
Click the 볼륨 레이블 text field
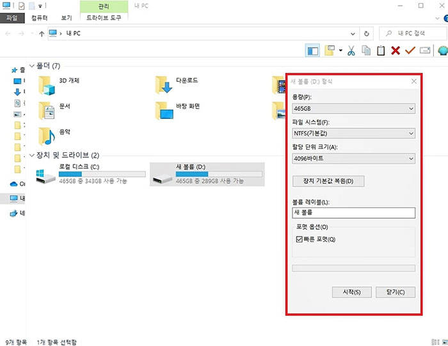point(354,213)
